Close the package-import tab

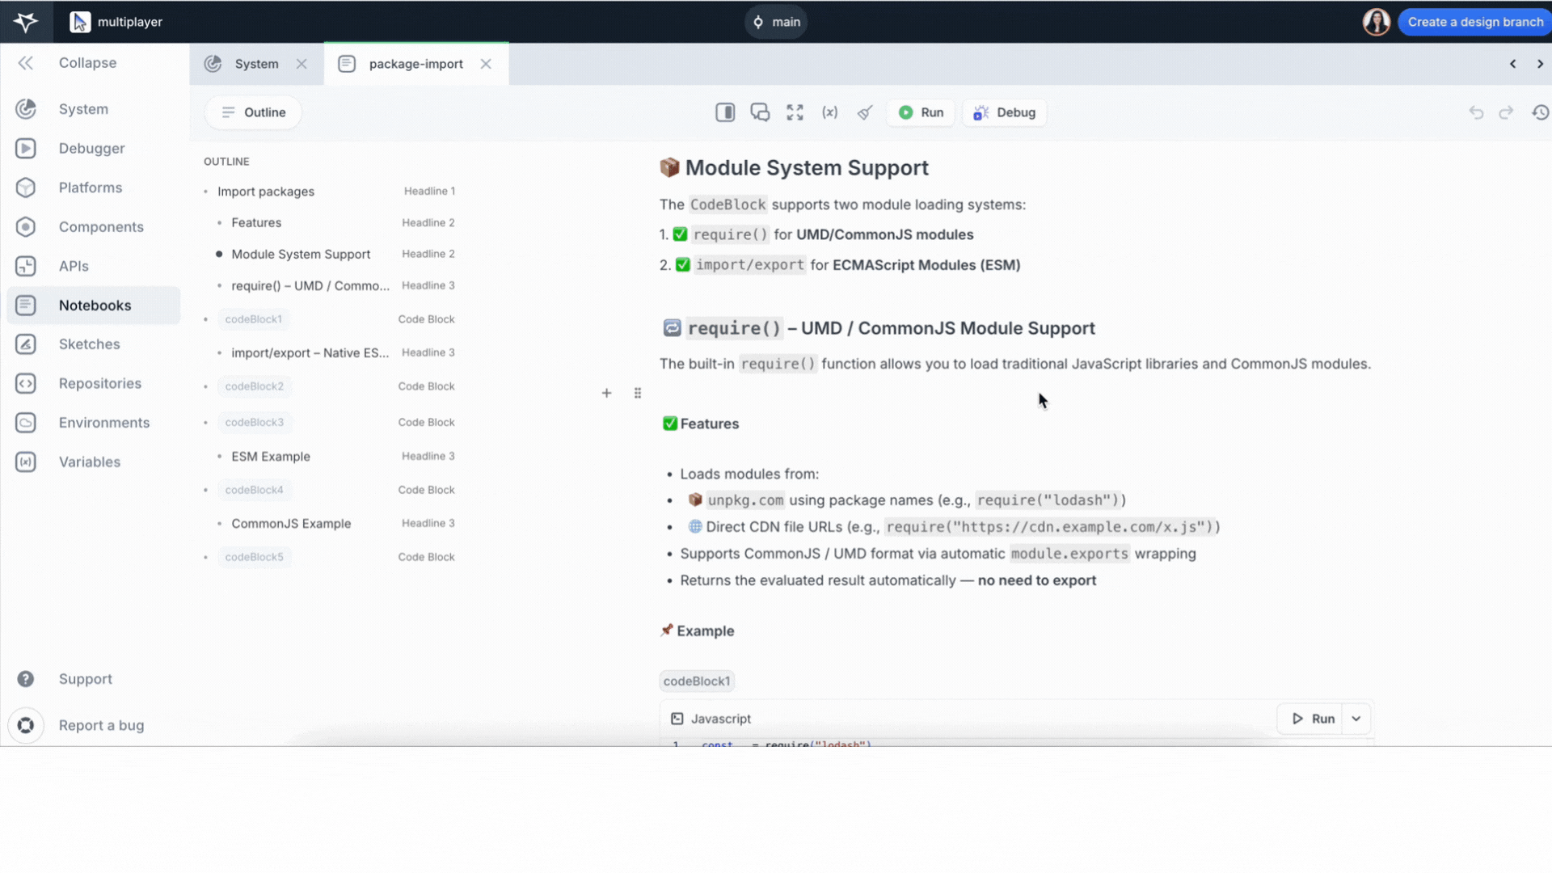pos(486,64)
